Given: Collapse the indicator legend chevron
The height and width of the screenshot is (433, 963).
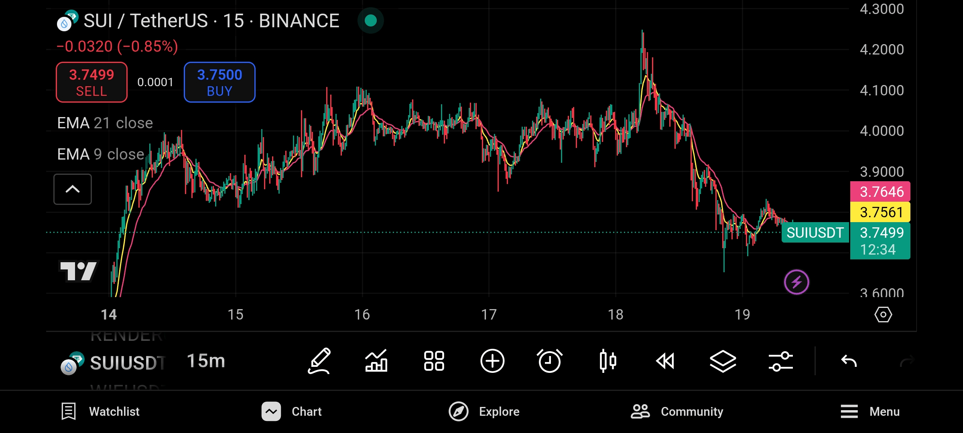Looking at the screenshot, I should click(73, 189).
